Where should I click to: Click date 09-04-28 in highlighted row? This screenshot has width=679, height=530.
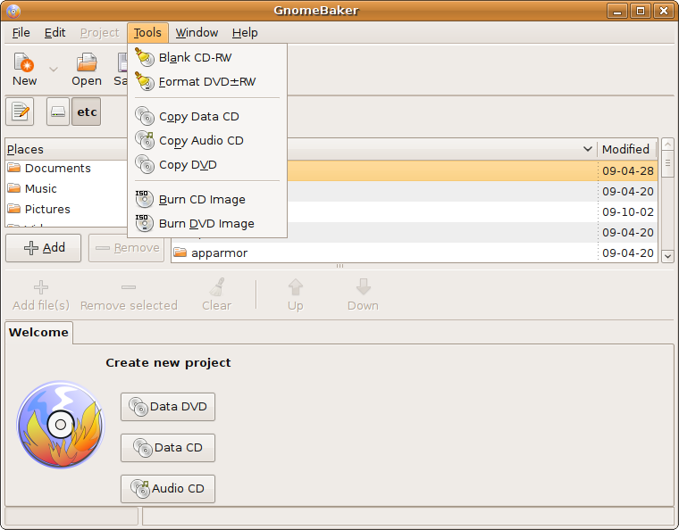pyautogui.click(x=628, y=171)
